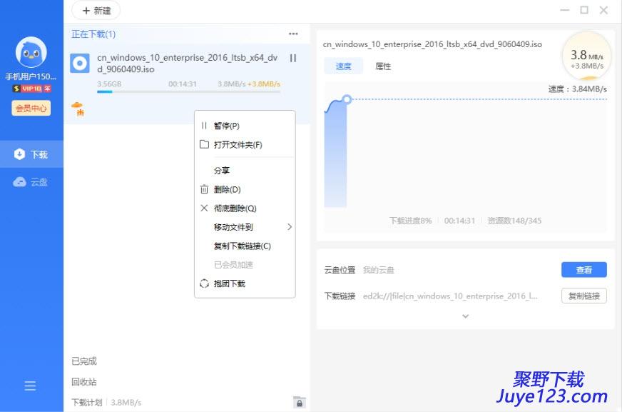Choose 打开文件夹(F) from context menu
The height and width of the screenshot is (412, 622).
245,144
